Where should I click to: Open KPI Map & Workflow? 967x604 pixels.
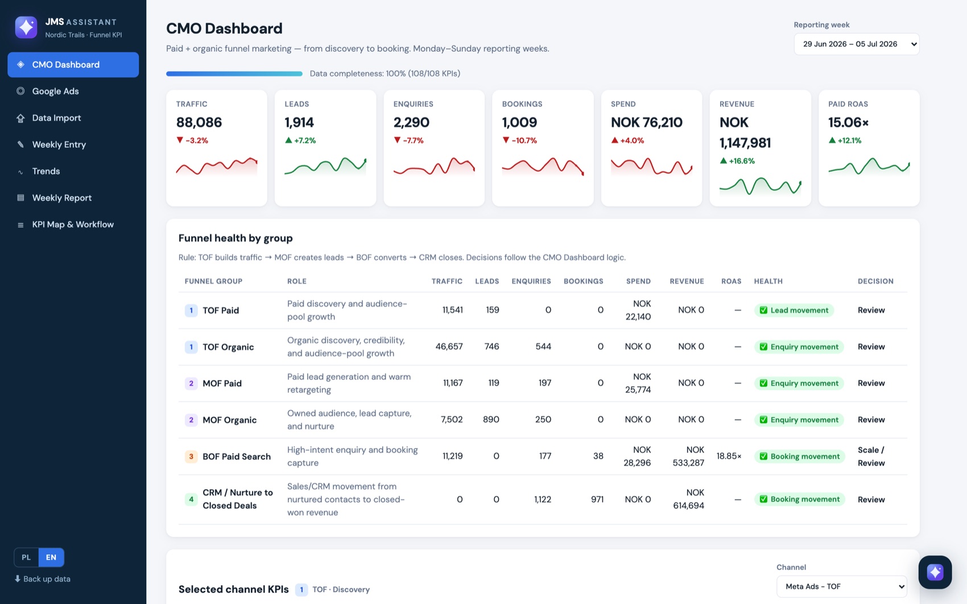coord(73,225)
